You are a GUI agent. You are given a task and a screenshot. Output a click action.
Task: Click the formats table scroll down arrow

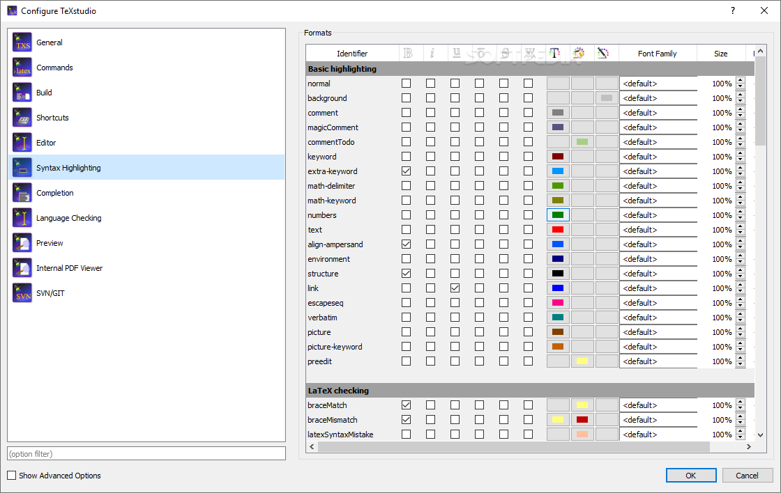(x=760, y=435)
